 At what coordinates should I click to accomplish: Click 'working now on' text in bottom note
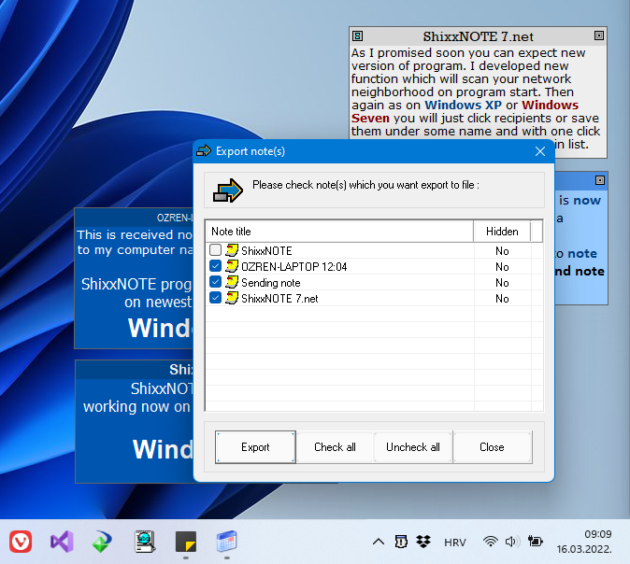(x=136, y=407)
